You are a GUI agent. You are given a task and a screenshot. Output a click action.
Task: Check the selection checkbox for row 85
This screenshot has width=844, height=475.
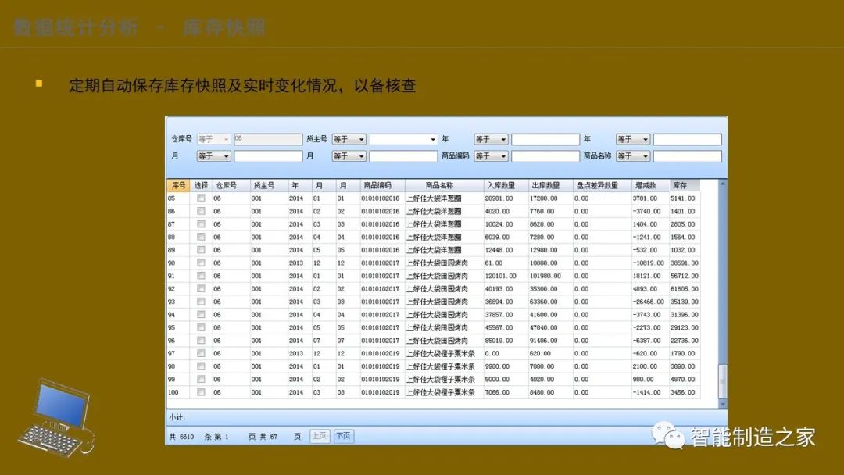click(x=201, y=198)
